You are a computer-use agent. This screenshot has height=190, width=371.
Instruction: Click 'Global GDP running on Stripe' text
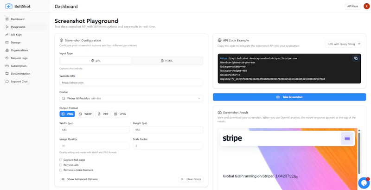pos(248,176)
